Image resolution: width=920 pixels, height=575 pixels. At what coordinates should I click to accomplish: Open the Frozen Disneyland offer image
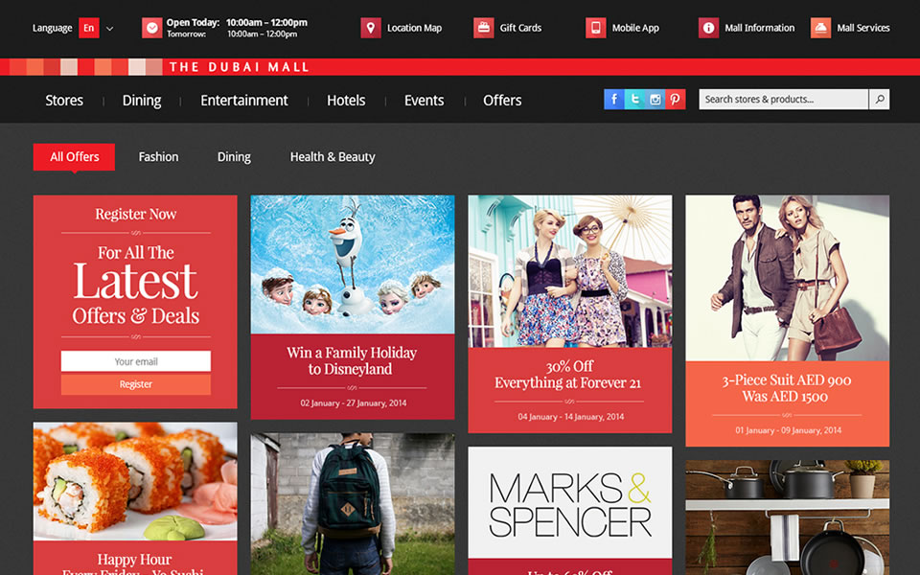coord(353,264)
